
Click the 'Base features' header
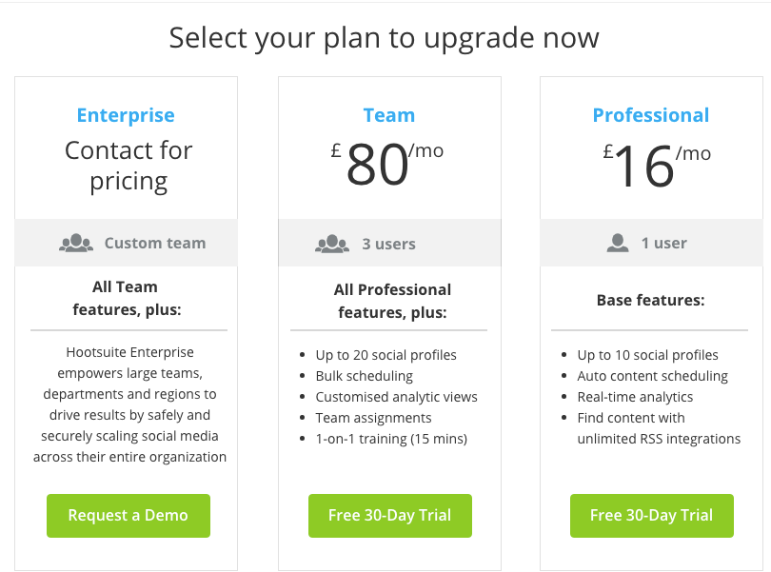tap(649, 299)
